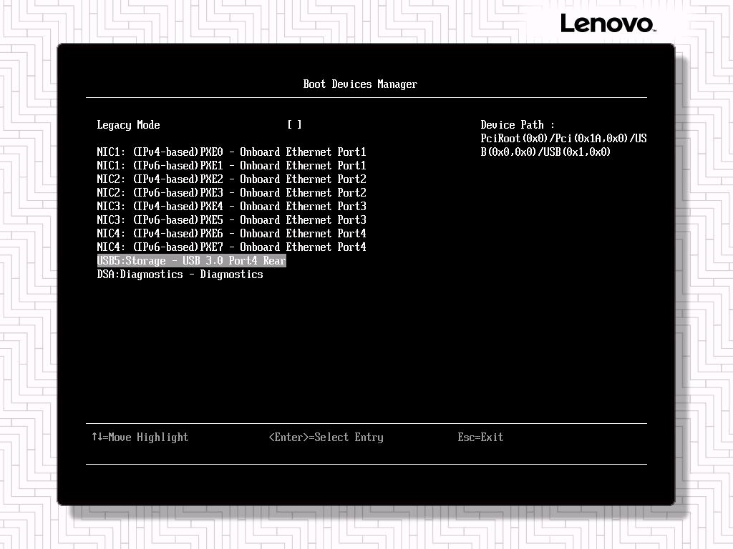
Task: Choose NIC2 IPv6-based PXE3 Ethernet Port2
Action: point(231,193)
